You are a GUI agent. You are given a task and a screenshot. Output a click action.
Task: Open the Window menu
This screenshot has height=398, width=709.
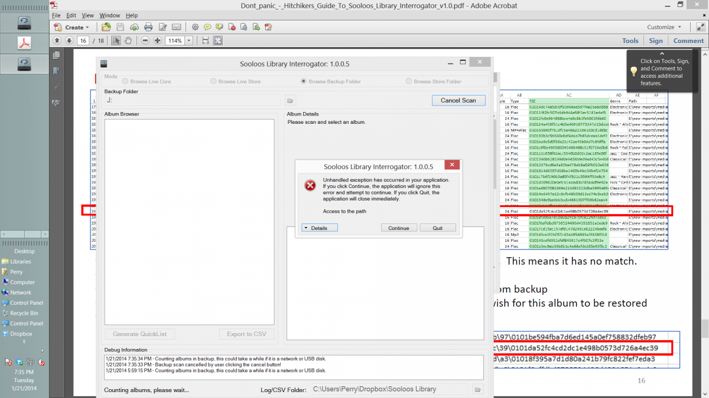coord(109,15)
